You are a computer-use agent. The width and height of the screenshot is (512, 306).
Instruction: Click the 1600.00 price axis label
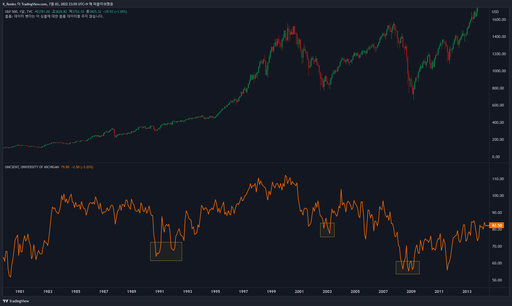(x=499, y=20)
